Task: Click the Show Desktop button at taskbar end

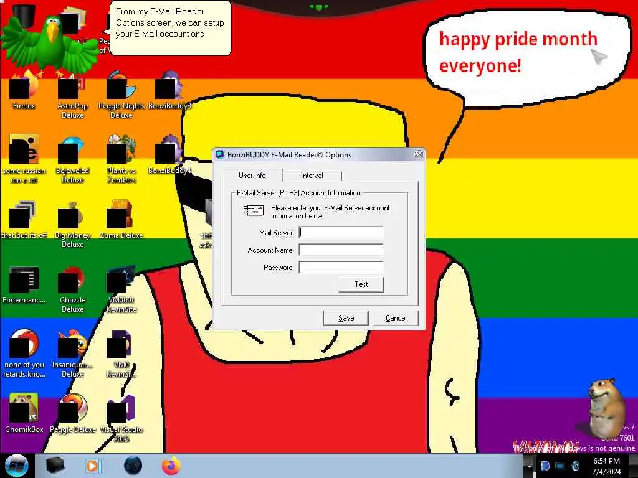Action: pos(633,466)
